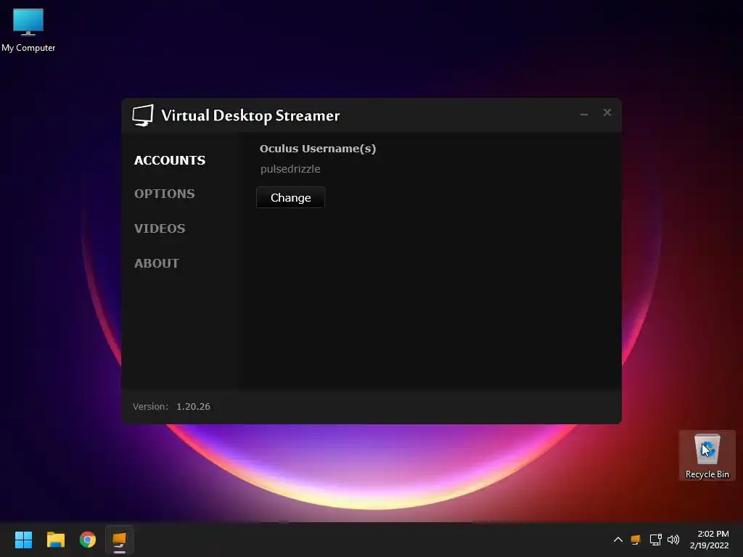This screenshot has width=743, height=557.
Task: Show the ABOUT section
Action: click(x=157, y=263)
